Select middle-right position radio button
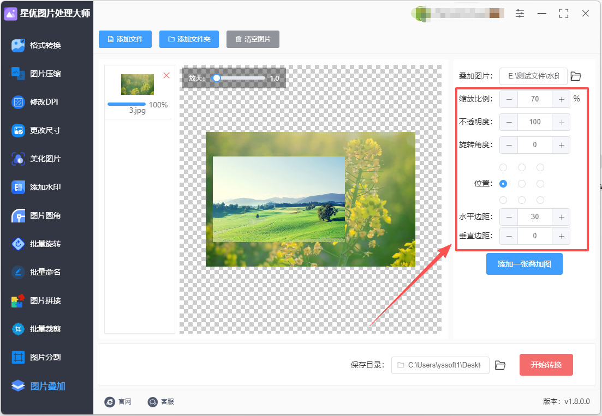The image size is (602, 416). [x=540, y=184]
